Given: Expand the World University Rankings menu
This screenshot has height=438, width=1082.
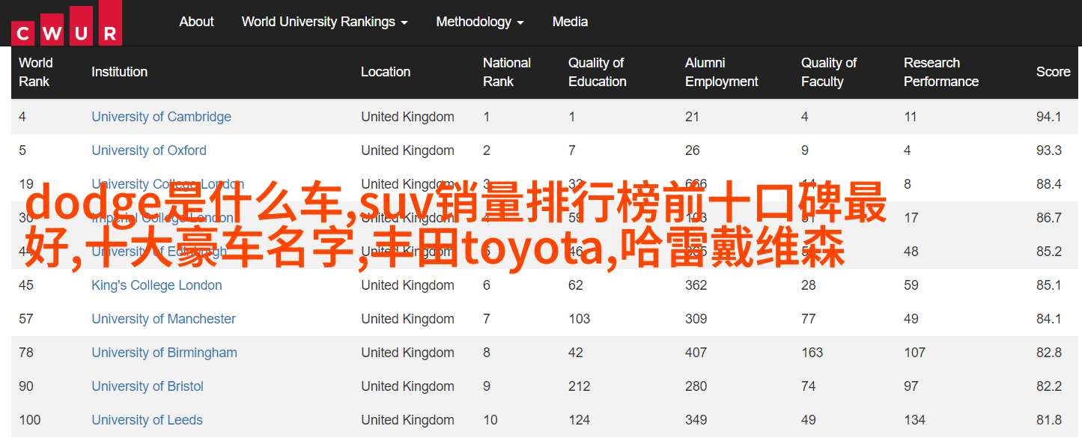Looking at the screenshot, I should coord(325,22).
